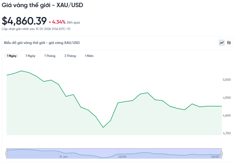
Task: Open the 1 Năm chart range
Action: pyautogui.click(x=89, y=56)
